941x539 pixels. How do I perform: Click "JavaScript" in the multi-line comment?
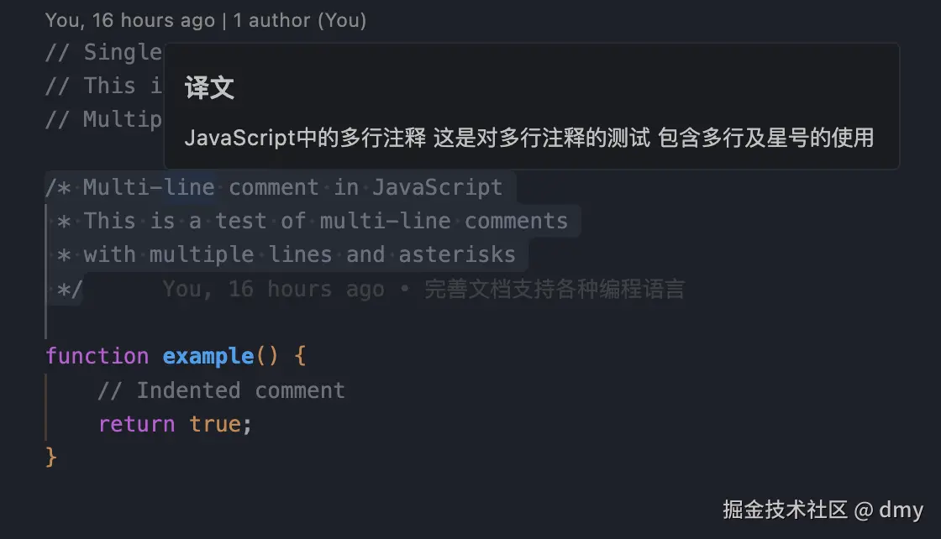click(437, 186)
